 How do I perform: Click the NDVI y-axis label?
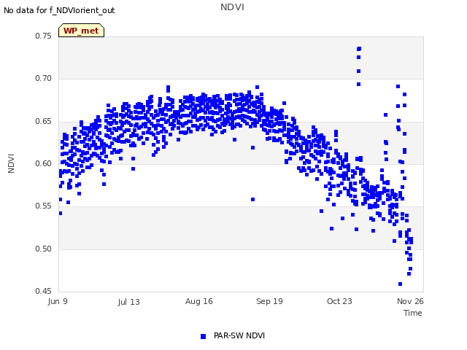pos(11,163)
